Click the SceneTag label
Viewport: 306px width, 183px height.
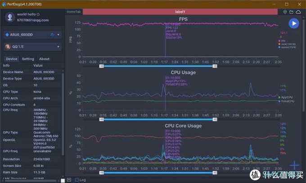tap(73, 12)
